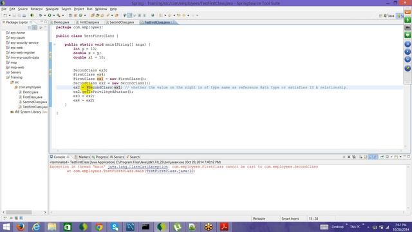Open the Edit menu
412x232 pixels.
tap(12, 9)
